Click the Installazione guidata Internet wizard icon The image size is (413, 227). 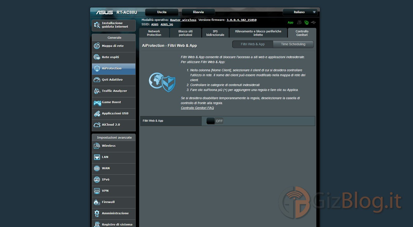(97, 25)
